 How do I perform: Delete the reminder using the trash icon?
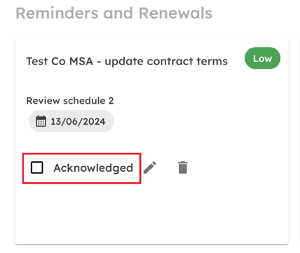(183, 167)
